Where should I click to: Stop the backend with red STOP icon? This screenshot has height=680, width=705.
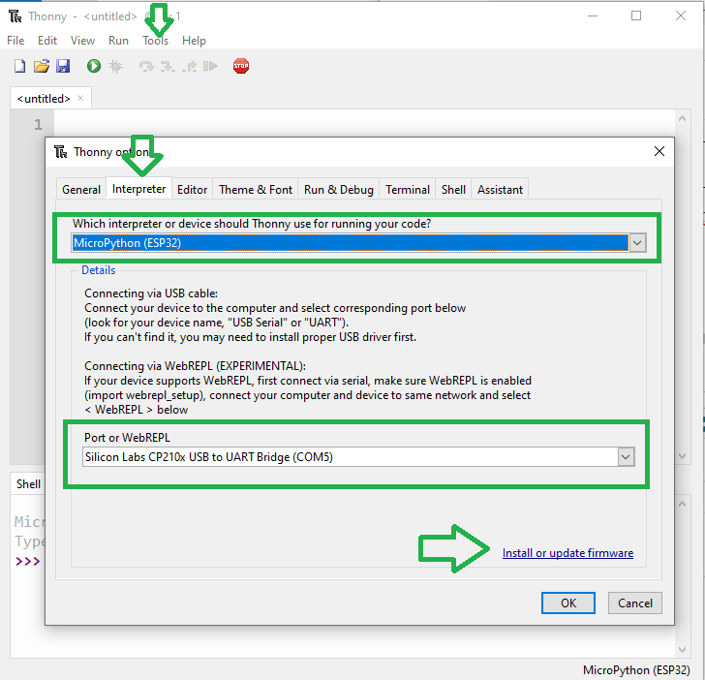click(241, 66)
